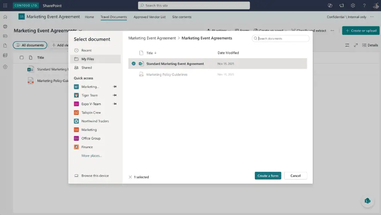Click the Word icon of Standard Marketing Event Agreement in the dialog
This screenshot has height=215, width=381.
click(x=141, y=63)
